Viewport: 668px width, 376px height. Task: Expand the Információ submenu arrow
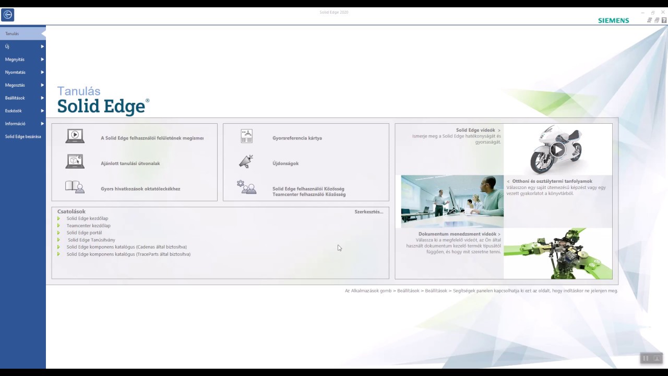click(42, 124)
